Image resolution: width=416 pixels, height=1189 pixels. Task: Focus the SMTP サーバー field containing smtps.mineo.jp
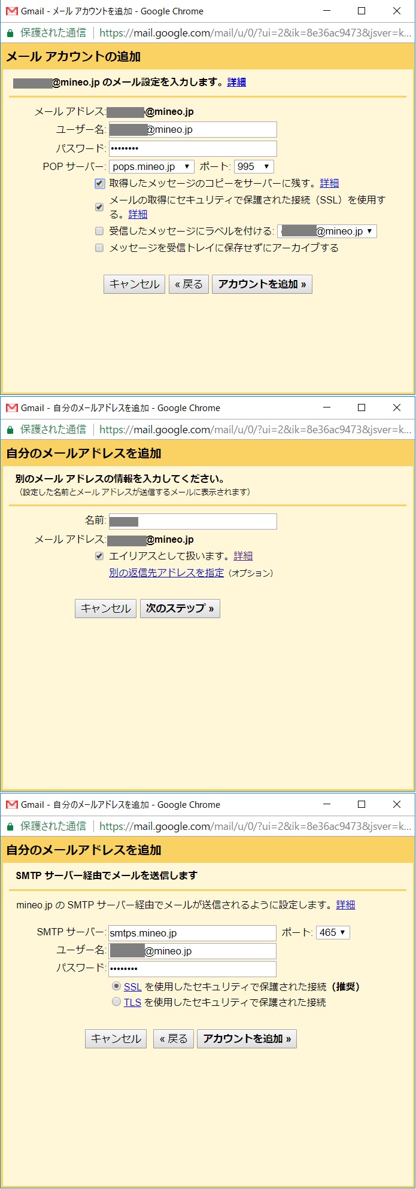coord(192,933)
